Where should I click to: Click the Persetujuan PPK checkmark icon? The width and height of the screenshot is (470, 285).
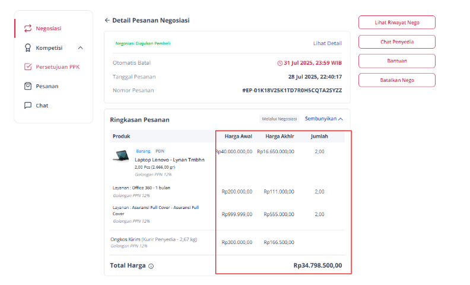click(28, 66)
